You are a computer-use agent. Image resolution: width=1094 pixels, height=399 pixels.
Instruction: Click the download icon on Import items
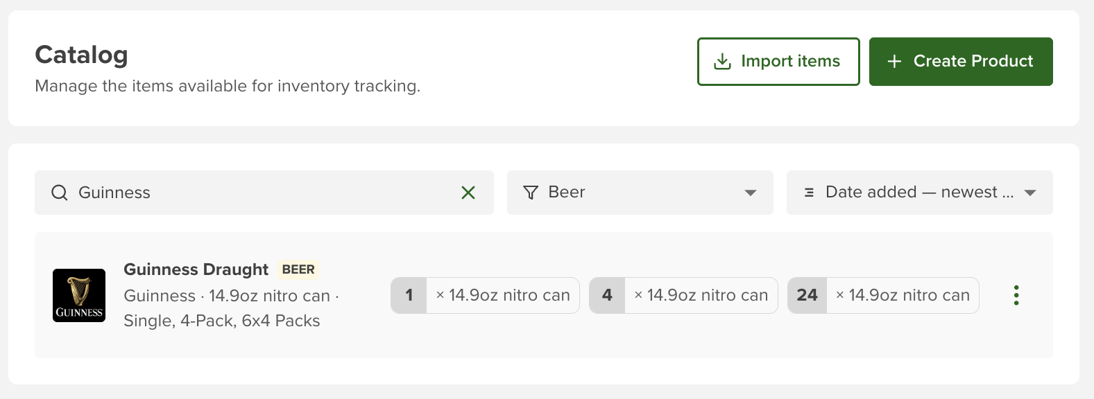[722, 62]
